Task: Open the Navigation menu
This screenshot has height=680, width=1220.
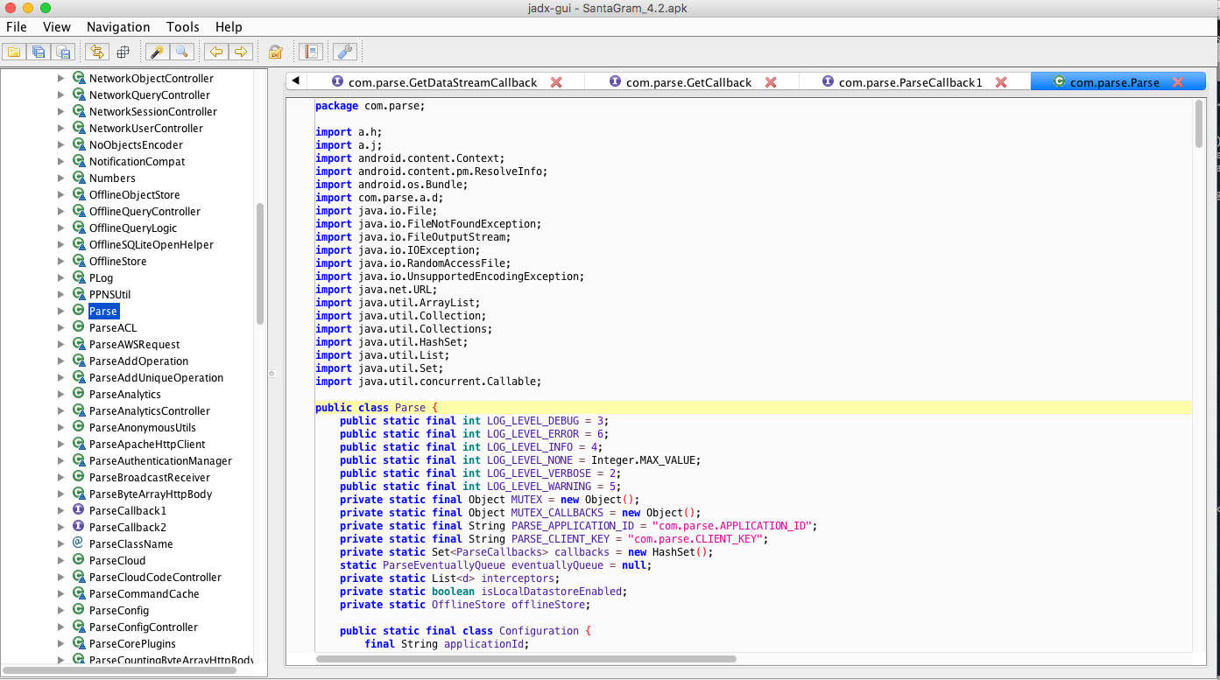Action: [x=118, y=27]
